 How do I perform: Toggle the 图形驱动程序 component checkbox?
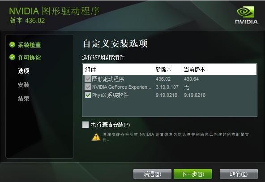click(88, 79)
